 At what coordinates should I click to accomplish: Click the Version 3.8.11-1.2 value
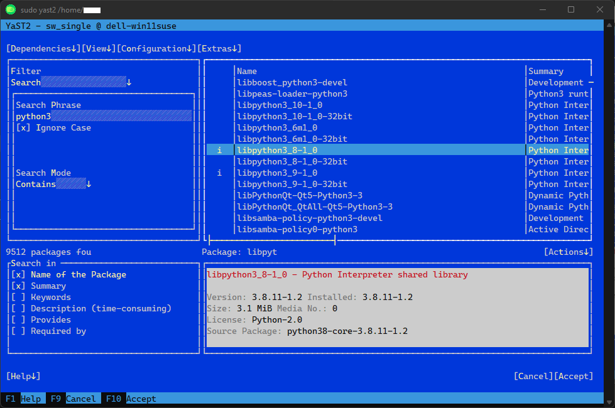[277, 298]
